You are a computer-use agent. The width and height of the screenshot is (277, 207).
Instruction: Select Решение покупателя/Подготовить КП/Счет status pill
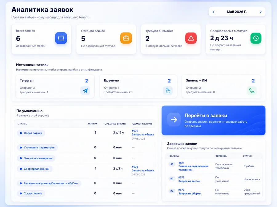49,183
